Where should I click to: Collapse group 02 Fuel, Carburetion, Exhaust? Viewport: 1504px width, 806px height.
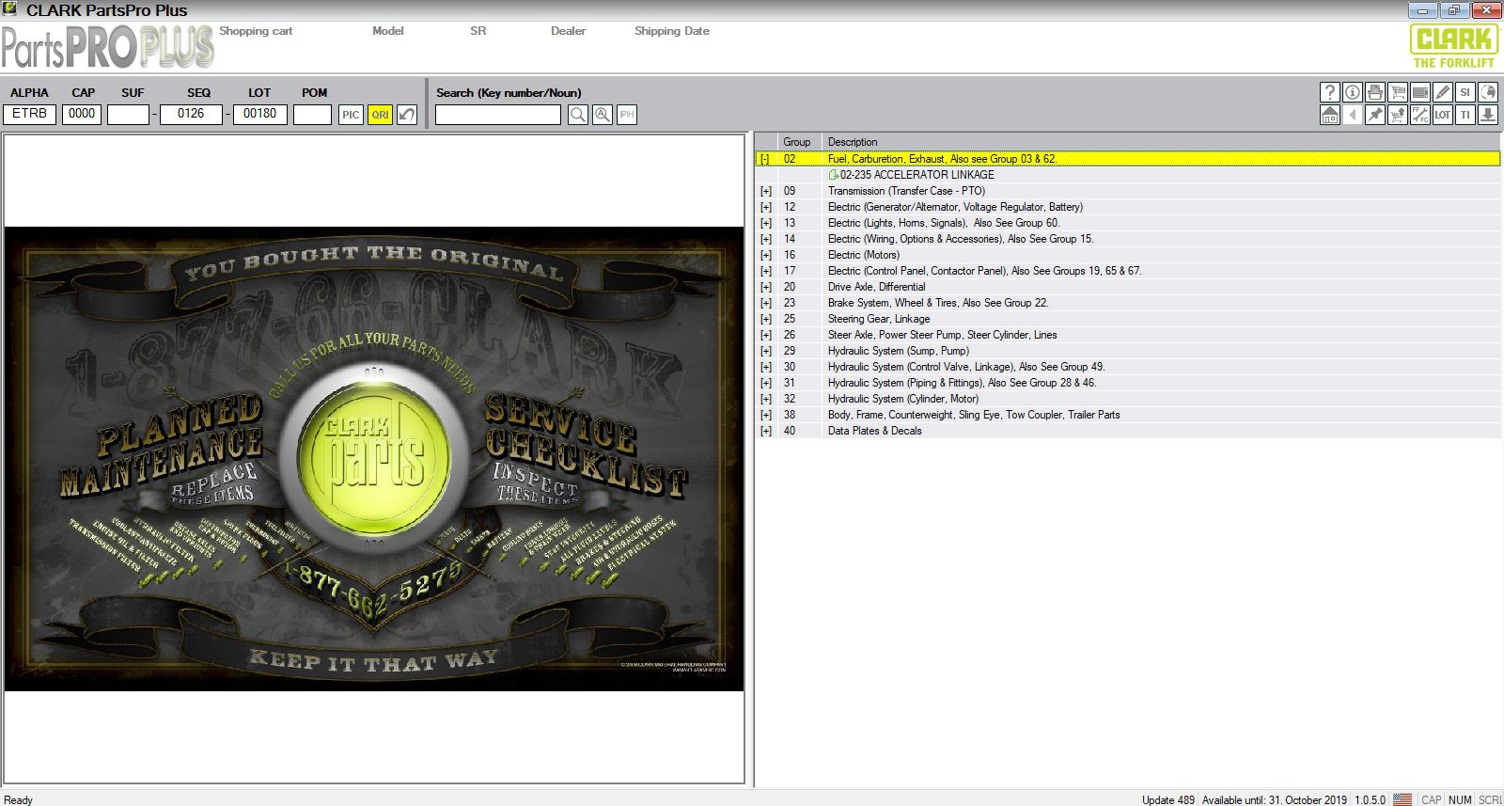[765, 159]
